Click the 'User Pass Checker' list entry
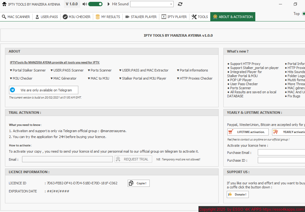 pyautogui.click(x=243, y=84)
